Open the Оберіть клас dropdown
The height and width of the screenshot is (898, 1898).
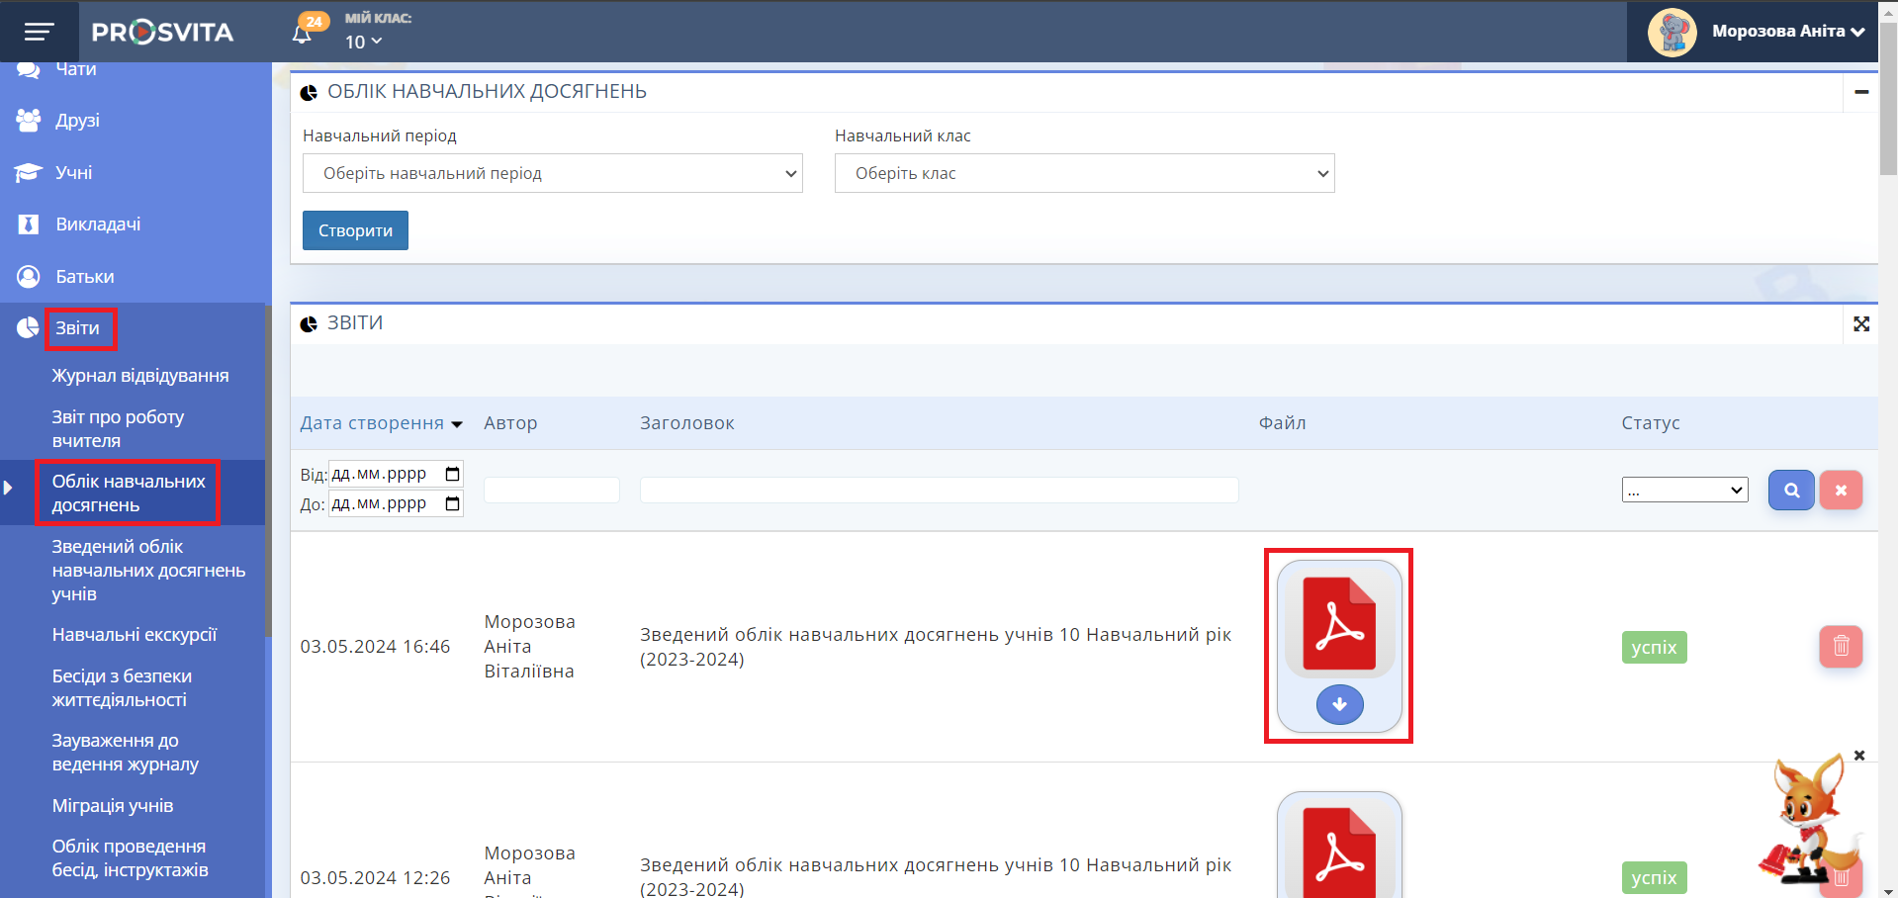(x=1084, y=174)
